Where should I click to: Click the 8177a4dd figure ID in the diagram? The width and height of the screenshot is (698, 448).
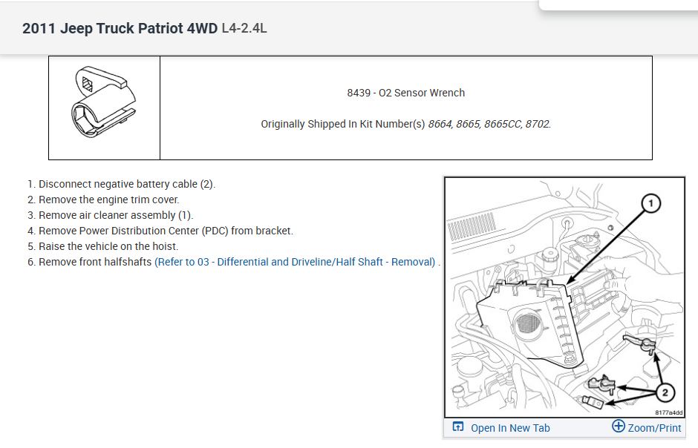(x=668, y=412)
